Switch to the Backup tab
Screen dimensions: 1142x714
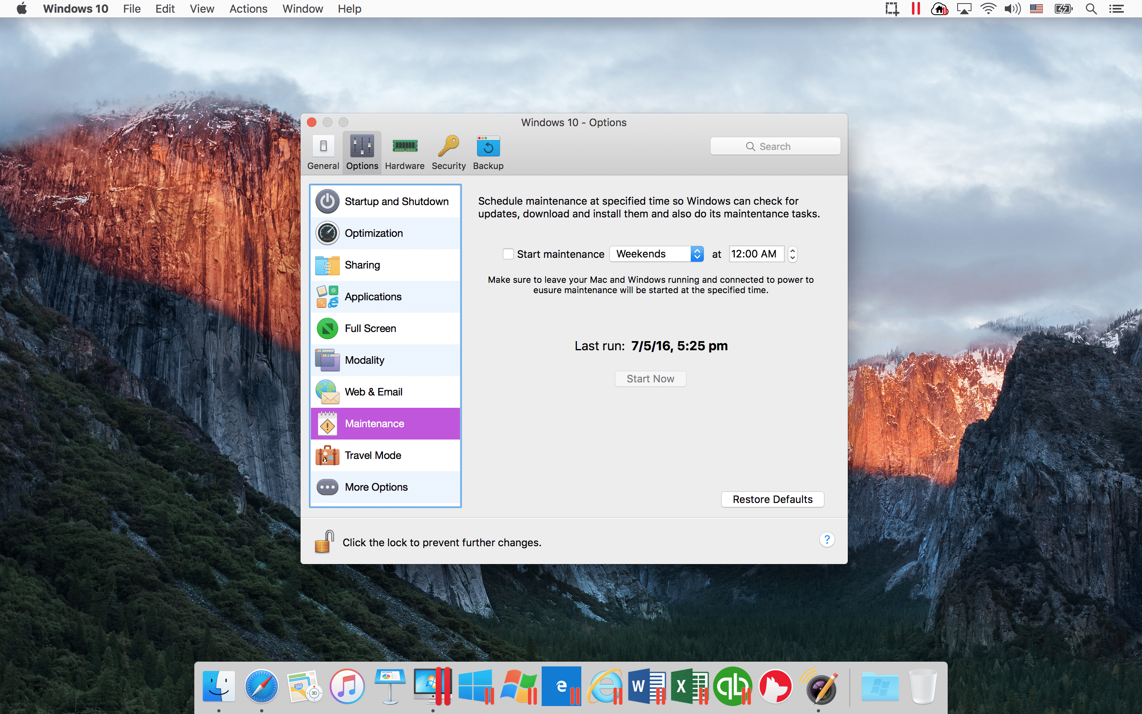pyautogui.click(x=488, y=152)
